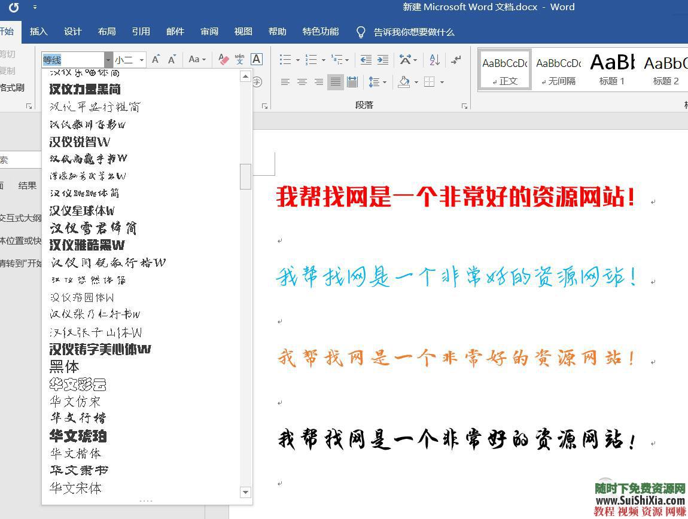The height and width of the screenshot is (519, 688).
Task: Click the Clear All Formatting icon
Action: pyautogui.click(x=224, y=59)
